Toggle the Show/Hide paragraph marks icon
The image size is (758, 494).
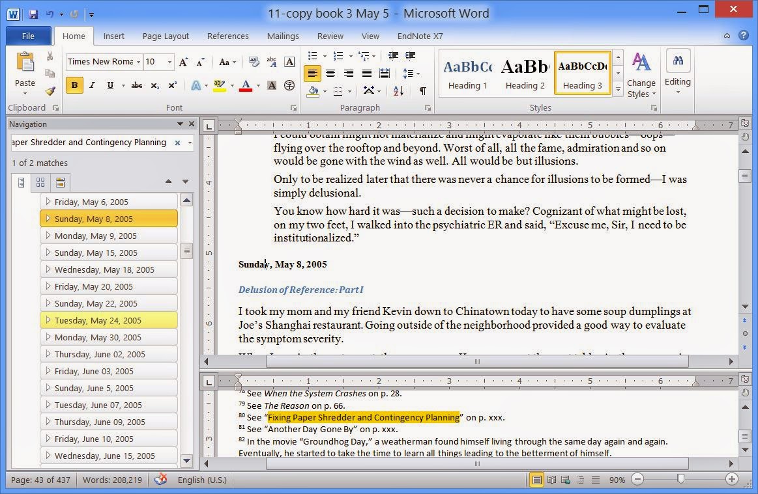tap(423, 90)
